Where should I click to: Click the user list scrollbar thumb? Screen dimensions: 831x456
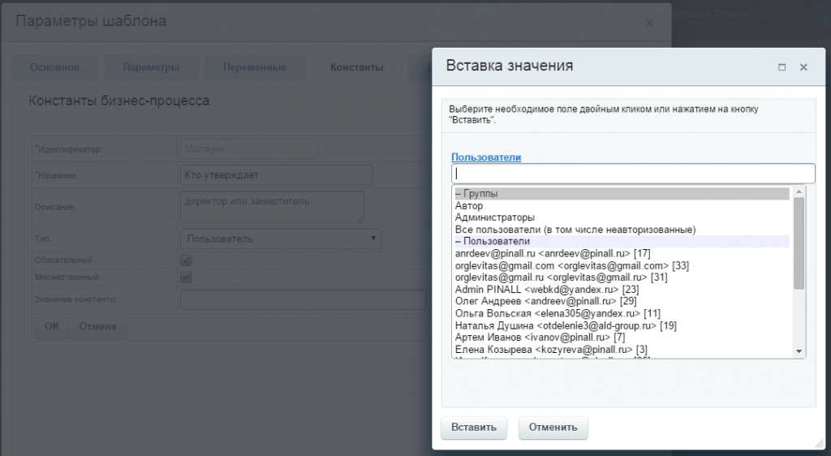pos(799,243)
